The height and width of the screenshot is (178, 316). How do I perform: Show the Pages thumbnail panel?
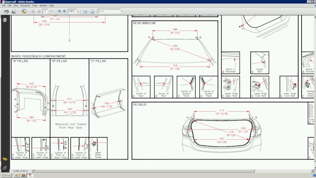coord(5,20)
